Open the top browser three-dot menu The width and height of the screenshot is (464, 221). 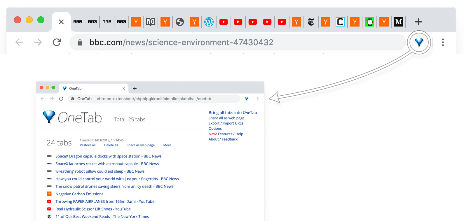[x=443, y=43]
